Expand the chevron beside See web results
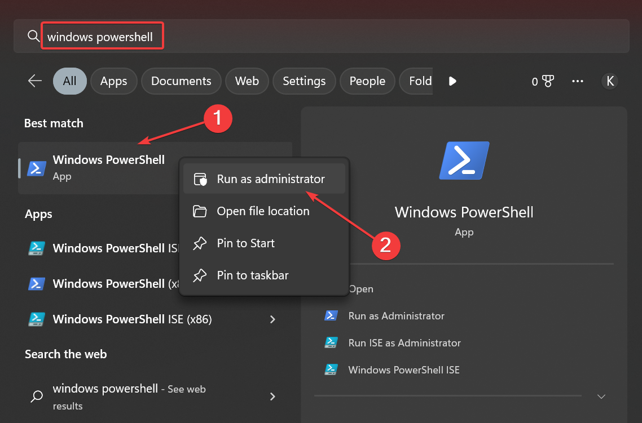Image resolution: width=642 pixels, height=423 pixels. coord(272,396)
